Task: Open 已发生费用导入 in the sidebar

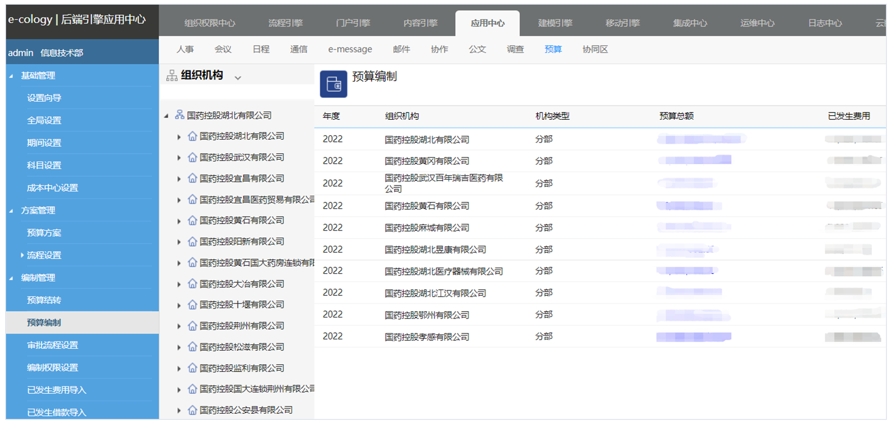Action: pos(57,390)
